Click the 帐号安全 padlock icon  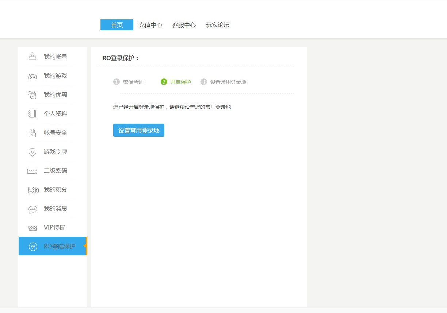pyautogui.click(x=33, y=133)
